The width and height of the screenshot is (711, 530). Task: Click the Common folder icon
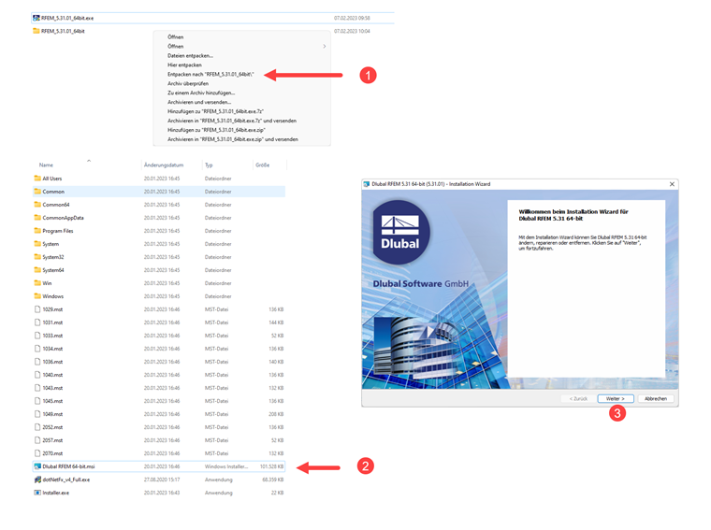tap(37, 192)
